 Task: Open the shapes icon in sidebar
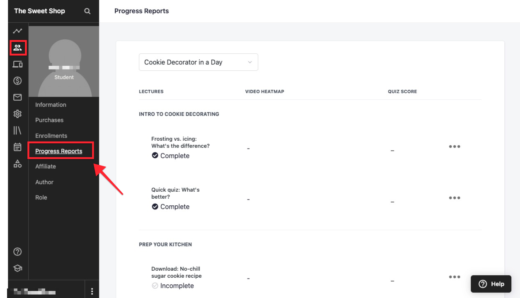[17, 163]
